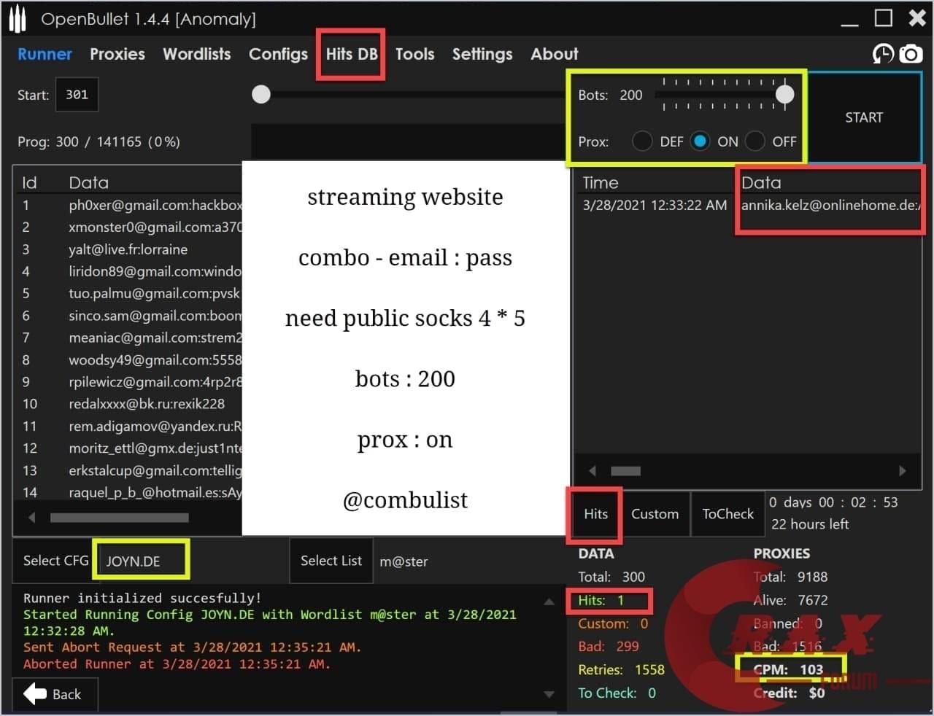Click the clock history icon
The height and width of the screenshot is (716, 934).
tap(883, 54)
